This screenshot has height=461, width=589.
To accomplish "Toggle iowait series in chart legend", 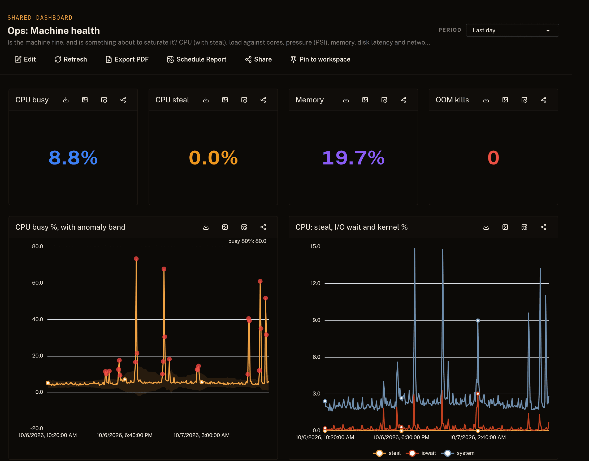I will click(421, 453).
